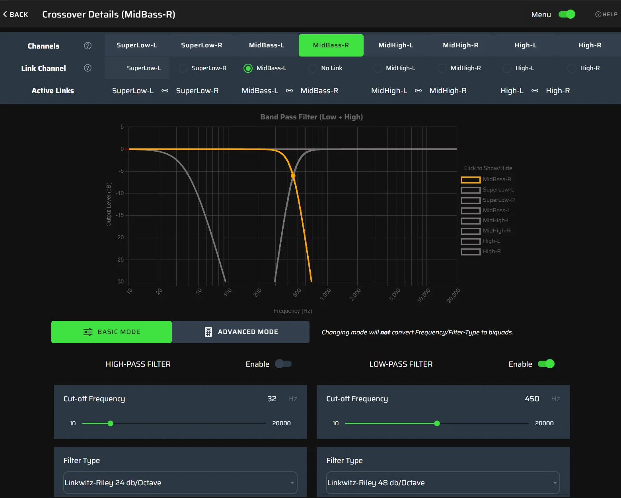The height and width of the screenshot is (498, 621).
Task: Enable the High-Pass Filter switch
Action: click(283, 364)
